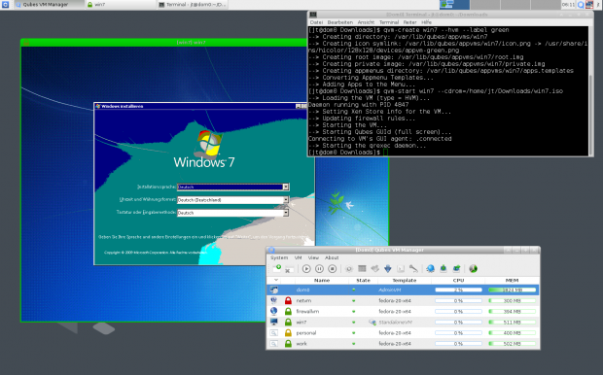Open Reiter menu in terminal window

click(x=409, y=22)
